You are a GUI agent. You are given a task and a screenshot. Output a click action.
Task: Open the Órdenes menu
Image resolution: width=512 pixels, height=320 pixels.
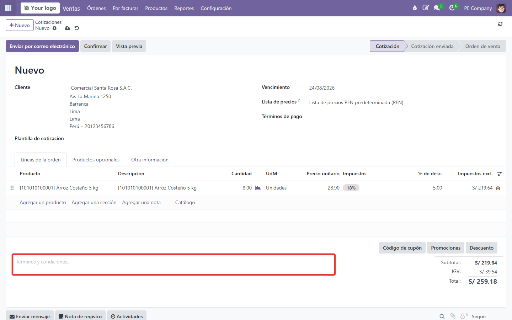(96, 8)
